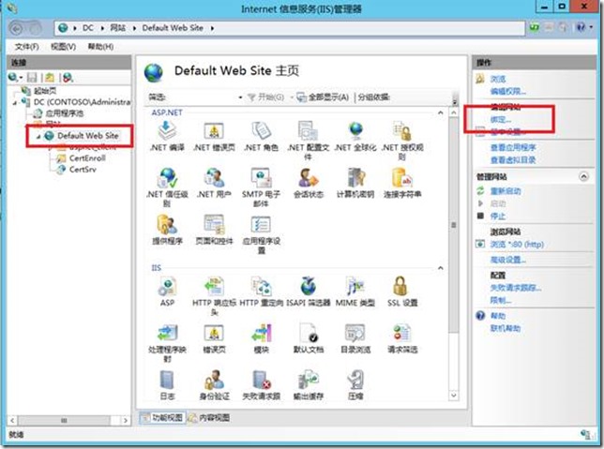Open the HTTP 重定向 feature
Viewport: 604px width, 449px height.
(x=261, y=292)
